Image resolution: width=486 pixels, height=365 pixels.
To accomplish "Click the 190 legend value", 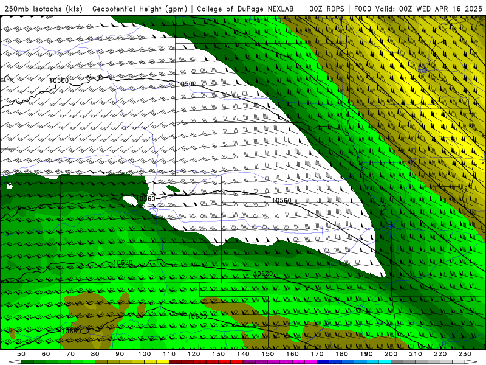I will [x=367, y=354].
